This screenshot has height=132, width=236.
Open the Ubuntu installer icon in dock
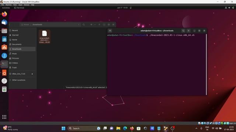pyautogui.click(x=4, y=73)
